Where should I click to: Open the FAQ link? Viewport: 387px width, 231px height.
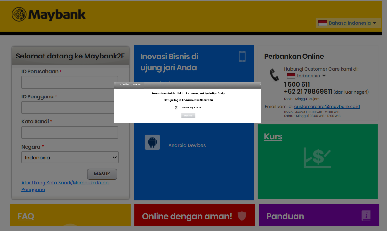[26, 216]
